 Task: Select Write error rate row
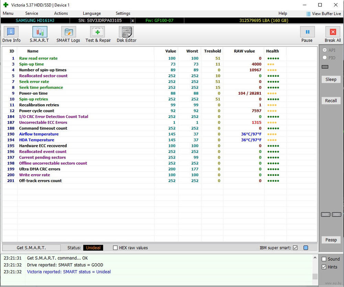(160, 175)
